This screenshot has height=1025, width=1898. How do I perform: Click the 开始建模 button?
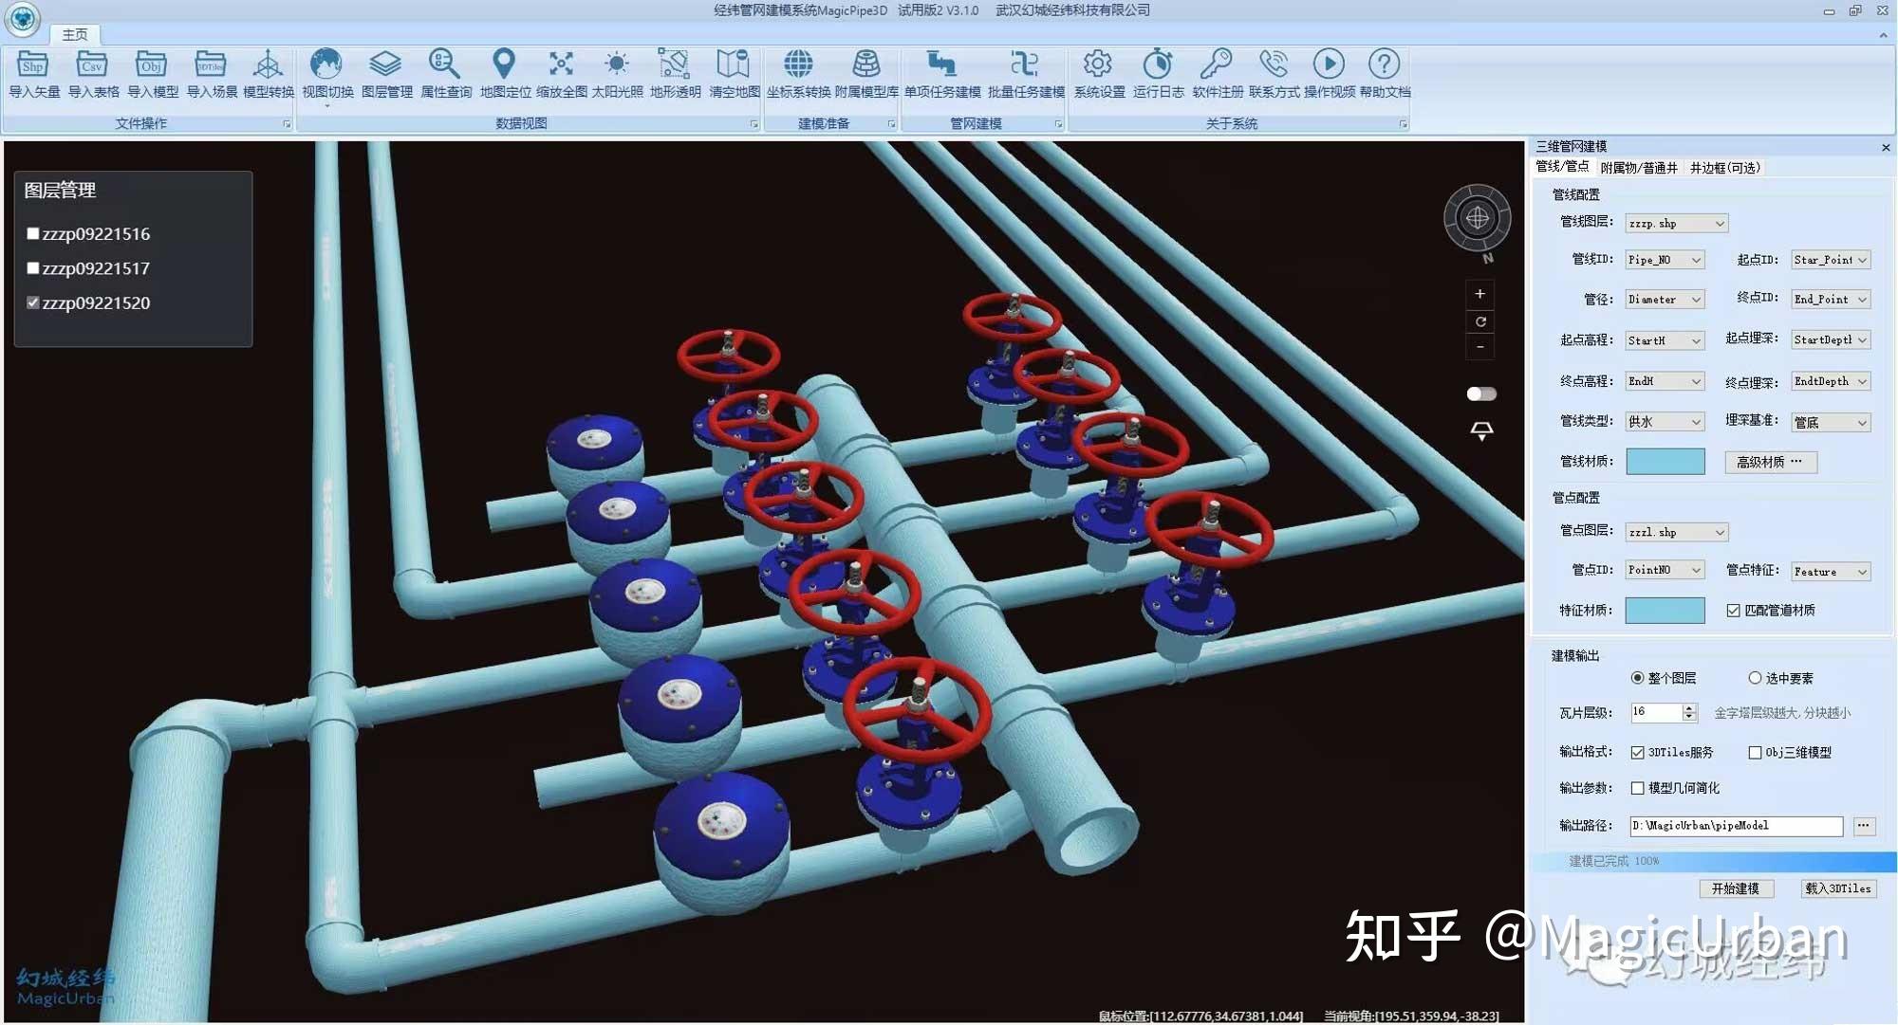[x=1737, y=888]
